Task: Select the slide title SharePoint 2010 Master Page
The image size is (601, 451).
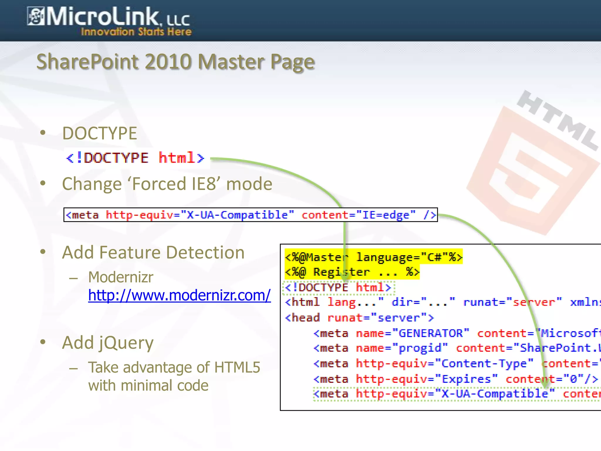Action: tap(175, 62)
